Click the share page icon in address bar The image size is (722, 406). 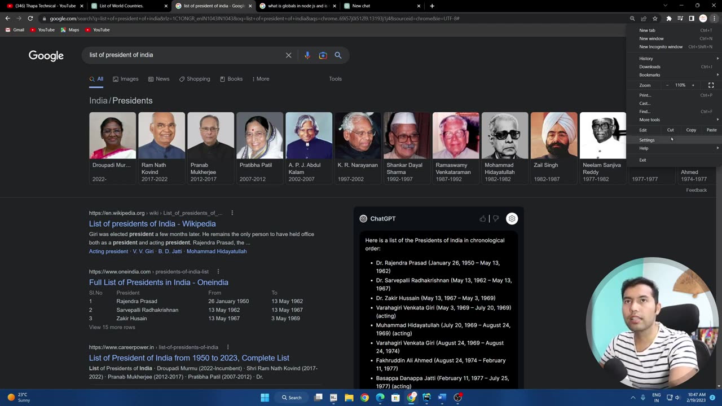644,18
